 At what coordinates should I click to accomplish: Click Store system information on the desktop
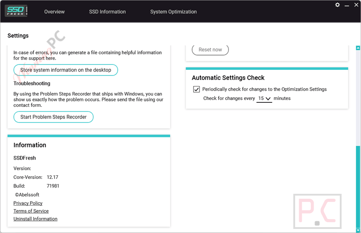coord(65,70)
